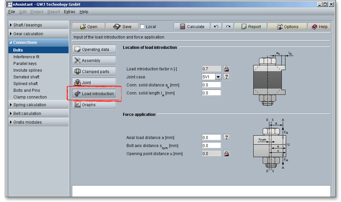
Task: Toggle the opening point distance lock
Action: click(x=227, y=154)
